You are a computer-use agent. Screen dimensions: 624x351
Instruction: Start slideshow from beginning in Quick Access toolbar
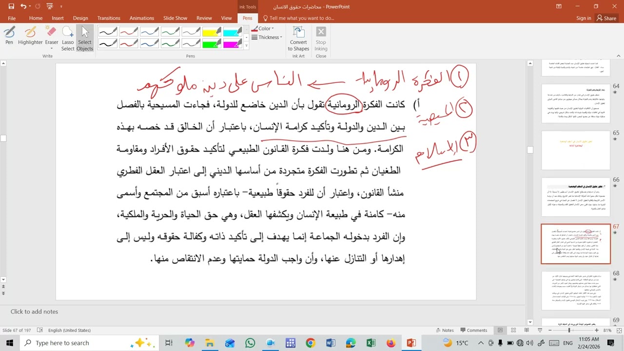(49, 6)
